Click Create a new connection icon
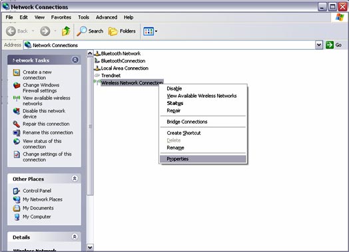This screenshot has height=252, width=349. tap(17, 72)
